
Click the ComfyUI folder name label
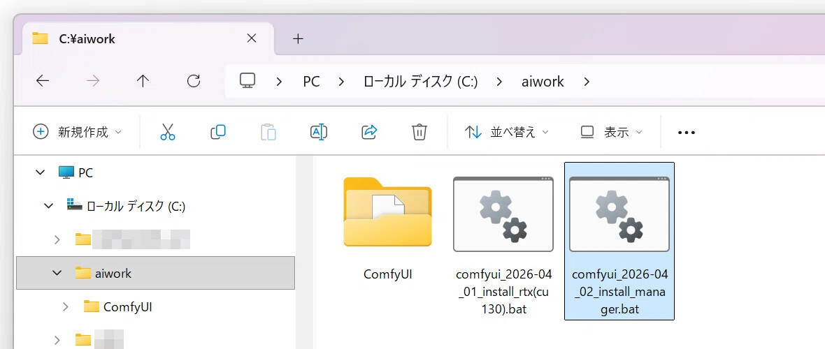click(x=388, y=274)
